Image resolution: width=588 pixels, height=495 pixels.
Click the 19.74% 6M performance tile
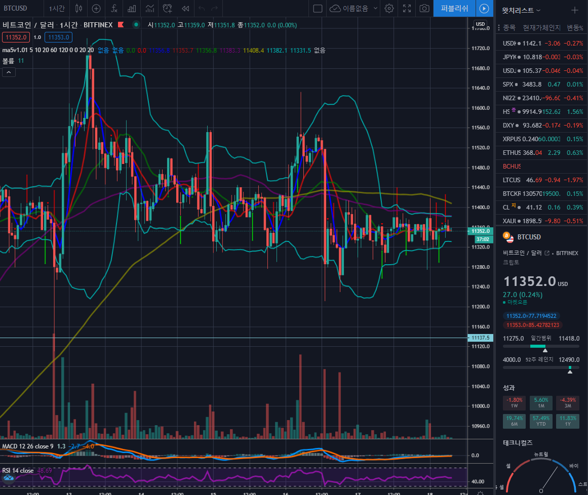514,421
